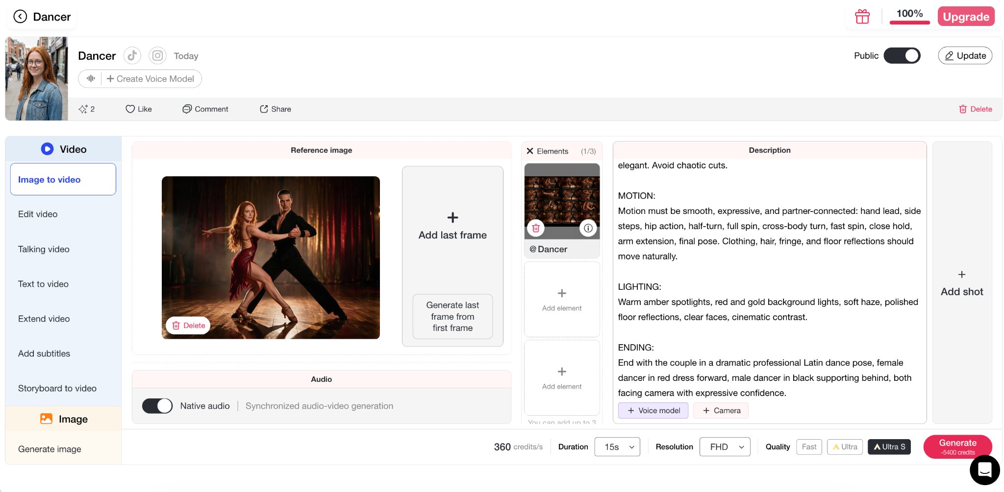Click the dancing couple reference image
Image resolution: width=1004 pixels, height=492 pixels.
point(271,258)
